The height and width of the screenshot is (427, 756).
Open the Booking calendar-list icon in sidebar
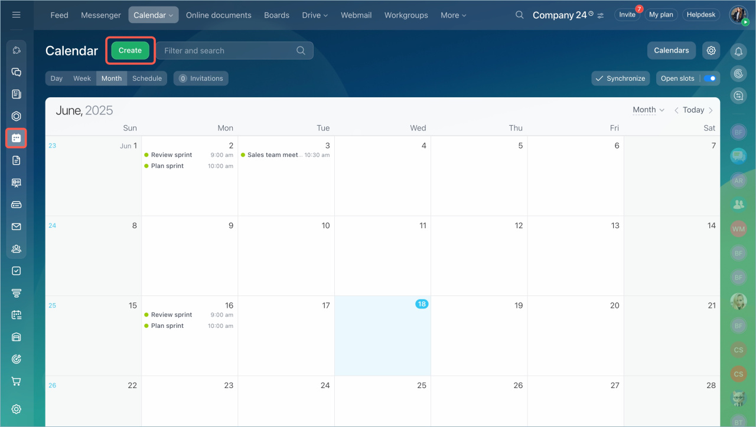pos(17,315)
